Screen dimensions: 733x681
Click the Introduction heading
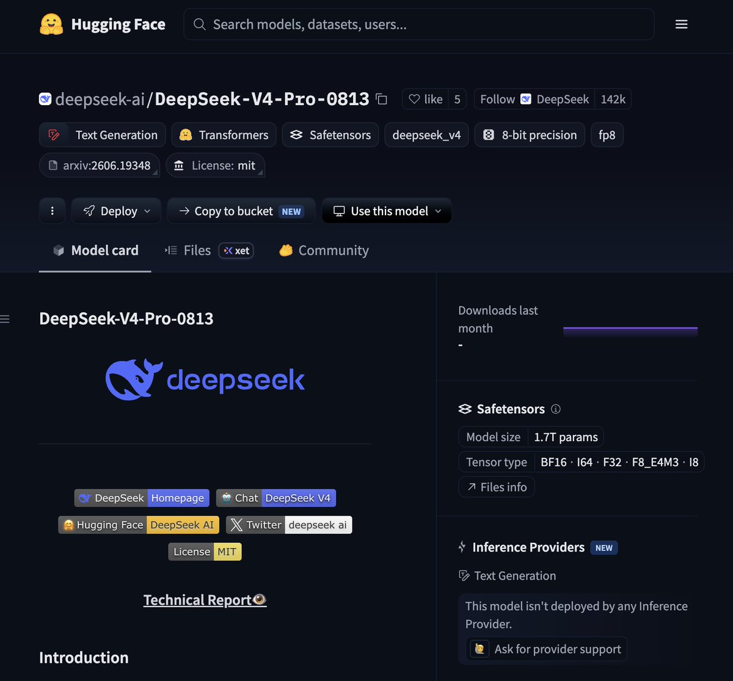tap(84, 657)
